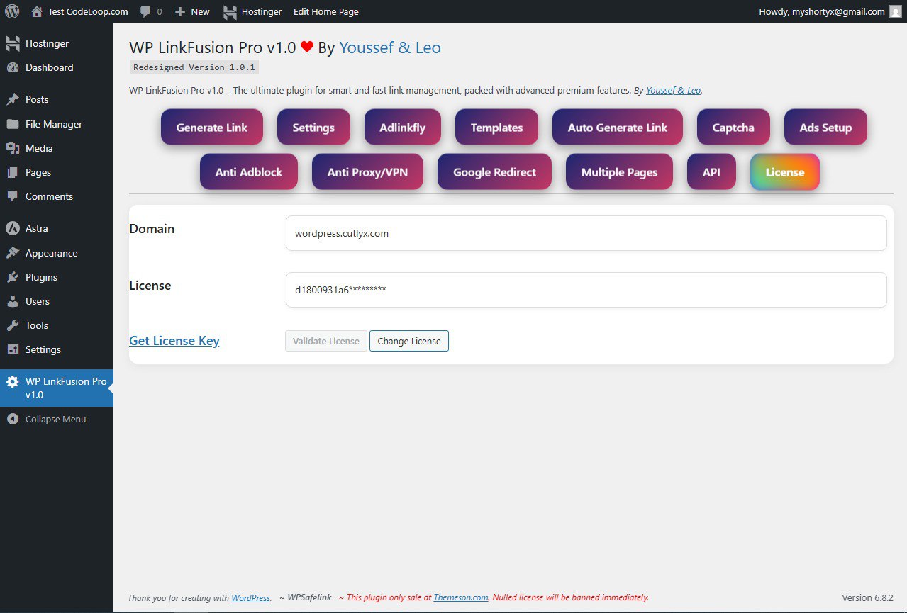Click the File Manager folder icon

[x=12, y=124]
